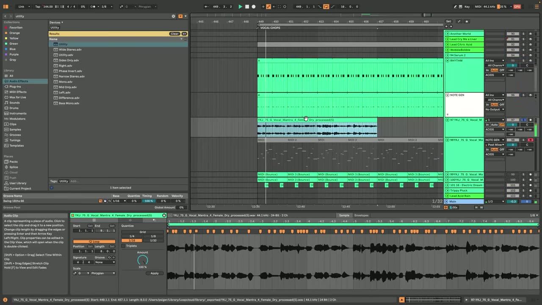542x305 pixels.
Task: Click the Clear results button
Action: coord(174,34)
